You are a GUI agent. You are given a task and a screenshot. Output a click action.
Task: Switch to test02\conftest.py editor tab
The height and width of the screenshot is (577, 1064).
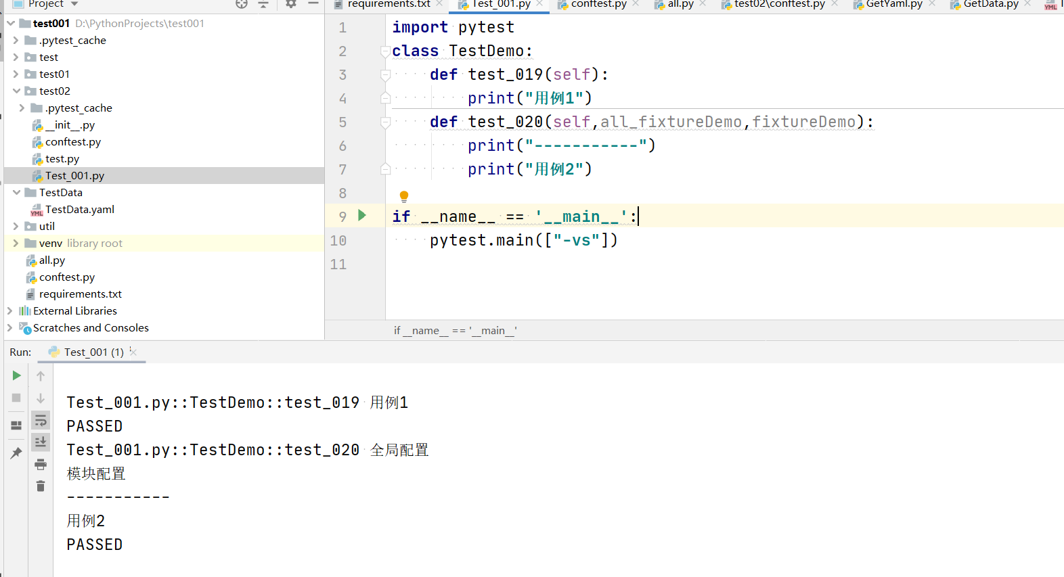click(779, 4)
